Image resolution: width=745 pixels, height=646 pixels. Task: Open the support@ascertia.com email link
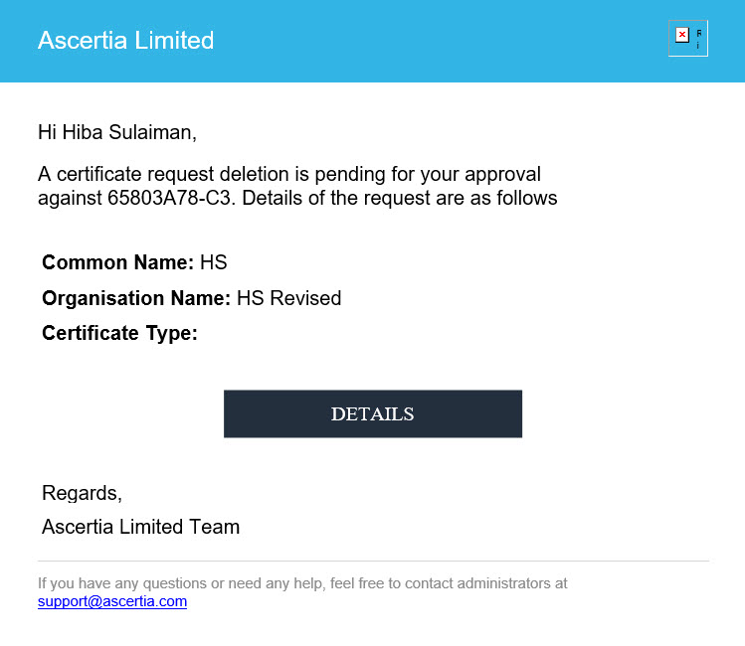pos(112,601)
